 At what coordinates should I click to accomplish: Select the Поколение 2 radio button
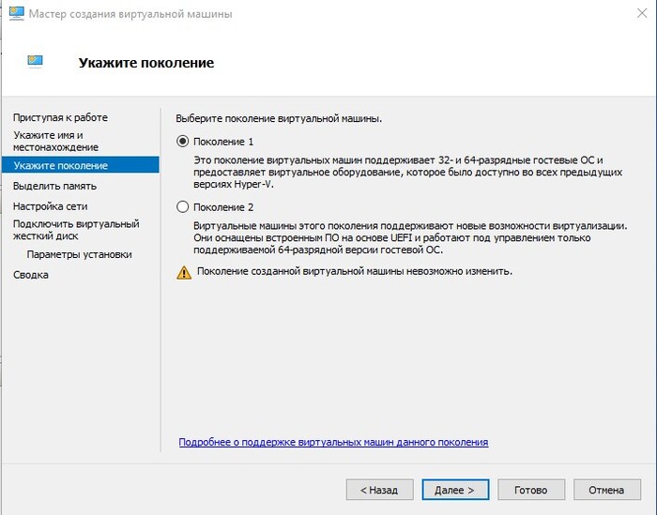(x=182, y=207)
